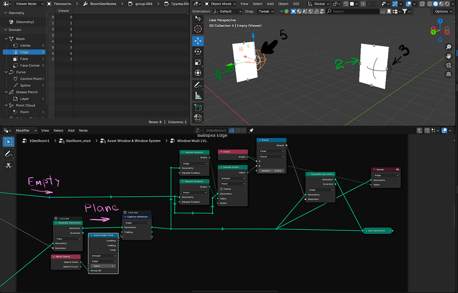Collapse the Curve domain tree

point(6,72)
